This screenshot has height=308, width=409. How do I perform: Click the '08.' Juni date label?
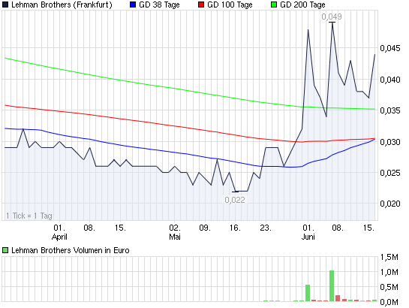338,228
